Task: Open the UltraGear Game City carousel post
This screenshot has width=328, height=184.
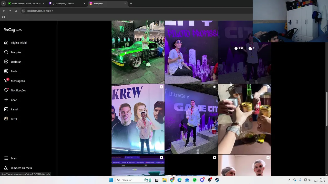Action: [x=191, y=119]
